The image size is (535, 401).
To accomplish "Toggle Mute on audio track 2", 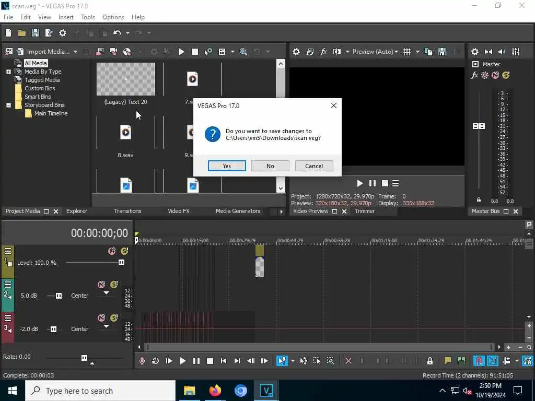I will 101,285.
